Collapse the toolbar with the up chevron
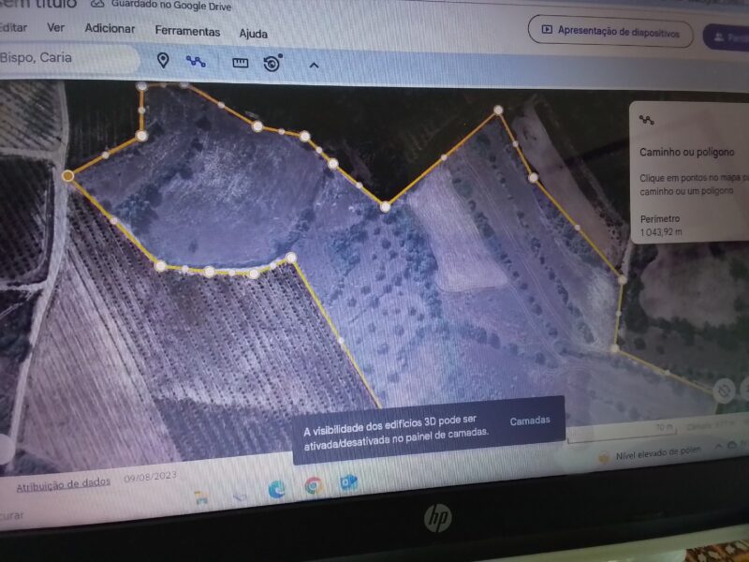This screenshot has width=749, height=562. tap(314, 65)
